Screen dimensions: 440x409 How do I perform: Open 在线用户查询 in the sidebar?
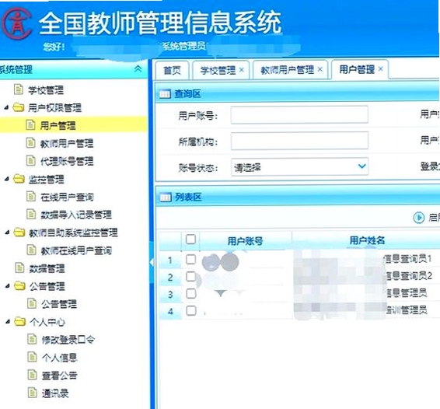click(67, 197)
